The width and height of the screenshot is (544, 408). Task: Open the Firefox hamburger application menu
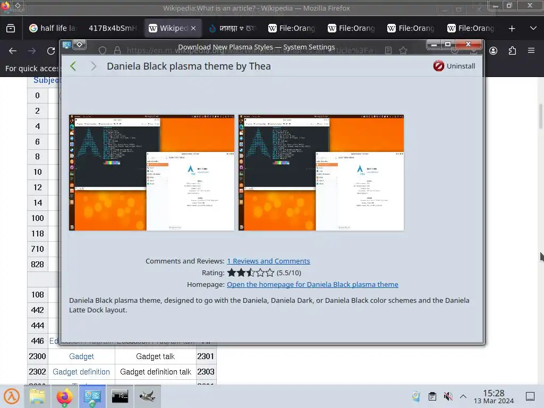click(x=531, y=50)
